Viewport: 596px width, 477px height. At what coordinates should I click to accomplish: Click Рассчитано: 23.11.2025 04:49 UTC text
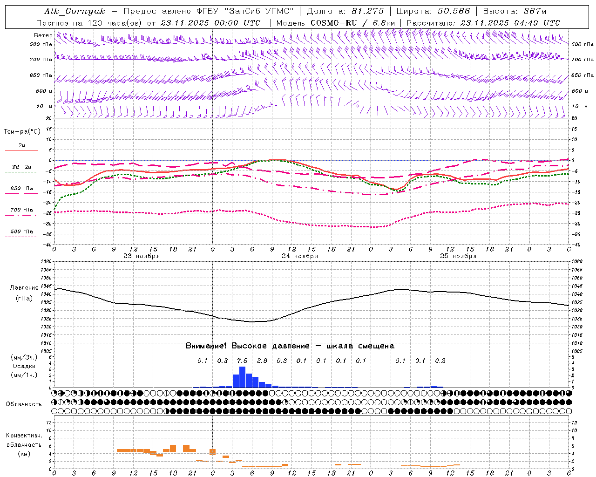483,23
